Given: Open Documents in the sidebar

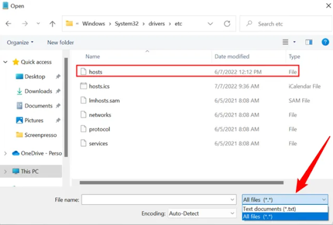Looking at the screenshot, I should click(39, 106).
